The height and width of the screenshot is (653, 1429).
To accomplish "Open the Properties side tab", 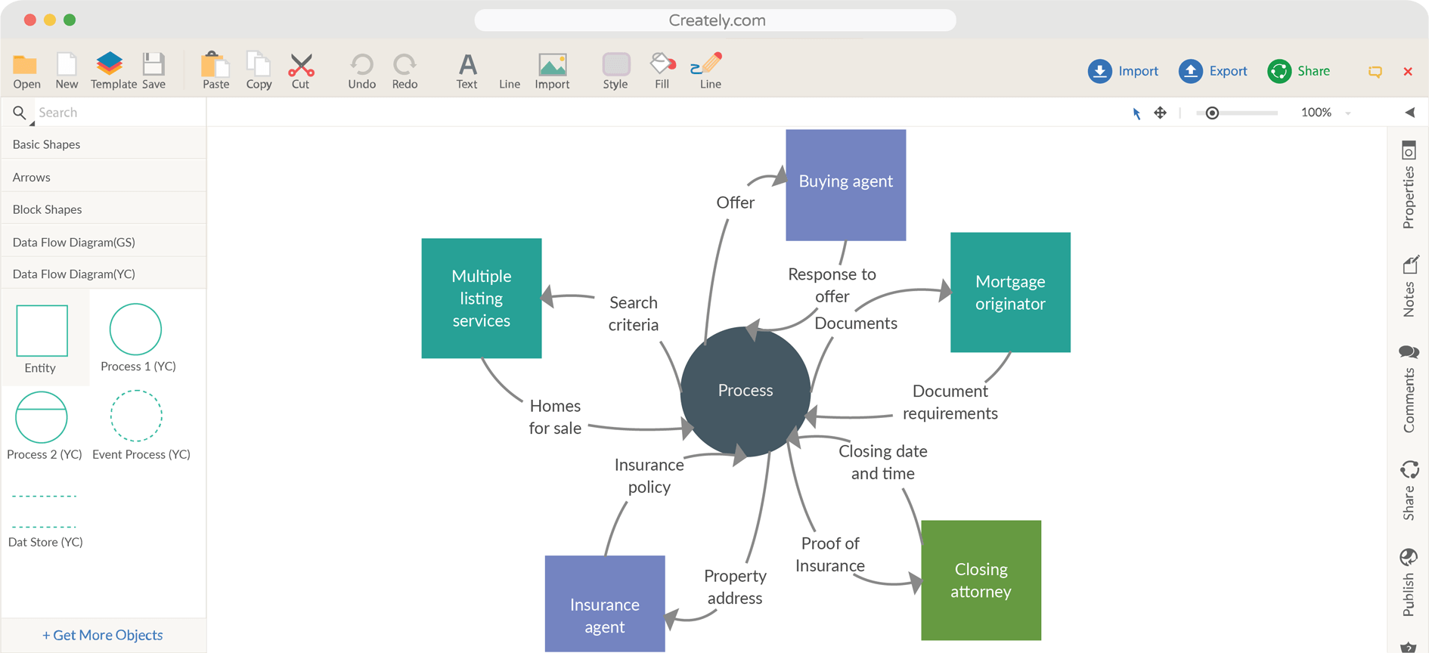I will [1409, 185].
